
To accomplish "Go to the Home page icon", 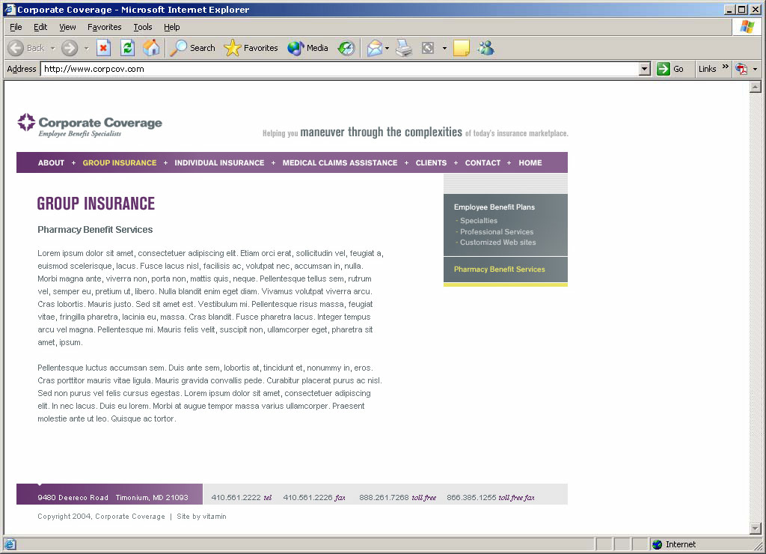I will (151, 48).
